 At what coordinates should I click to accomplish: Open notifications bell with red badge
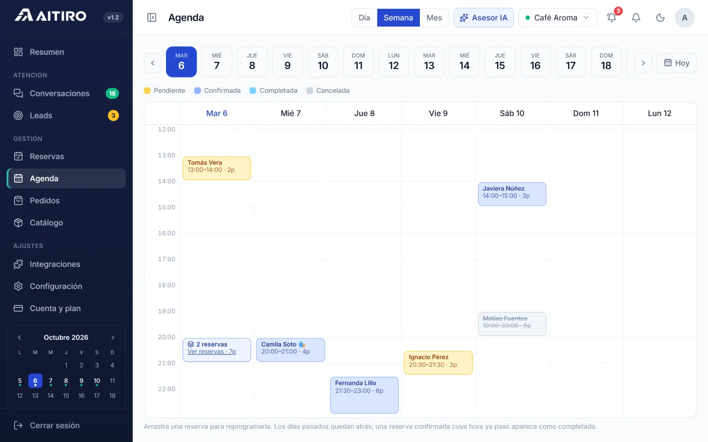click(612, 18)
